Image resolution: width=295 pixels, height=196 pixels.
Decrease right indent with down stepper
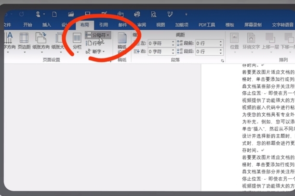tap(173, 53)
